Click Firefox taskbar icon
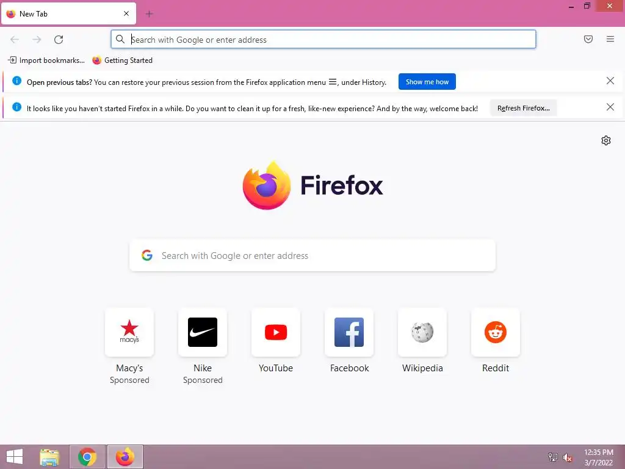The image size is (625, 469). (125, 457)
